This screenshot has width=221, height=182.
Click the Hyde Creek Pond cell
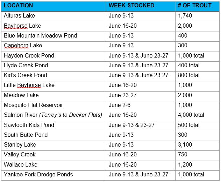click(26, 65)
